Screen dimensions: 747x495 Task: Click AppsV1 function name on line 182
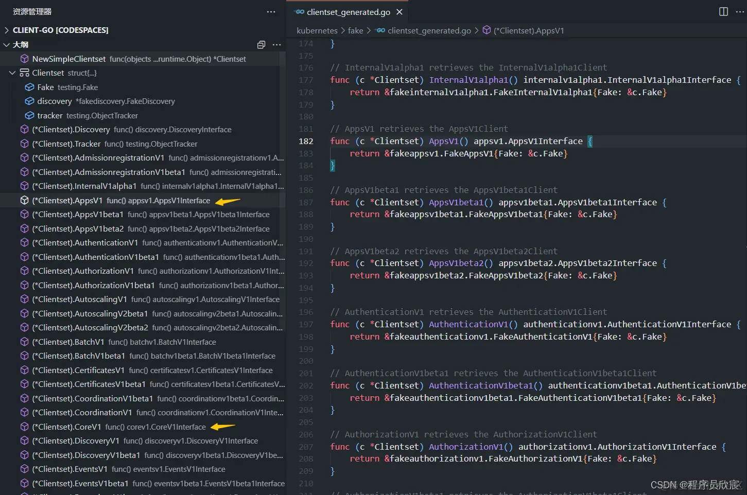pos(444,142)
